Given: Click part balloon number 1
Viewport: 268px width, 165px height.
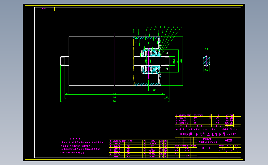Looking at the screenshot, I should 132,27.
